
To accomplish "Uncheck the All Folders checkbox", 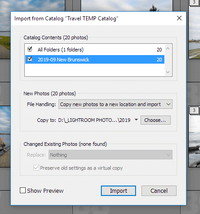I will point(30,49).
